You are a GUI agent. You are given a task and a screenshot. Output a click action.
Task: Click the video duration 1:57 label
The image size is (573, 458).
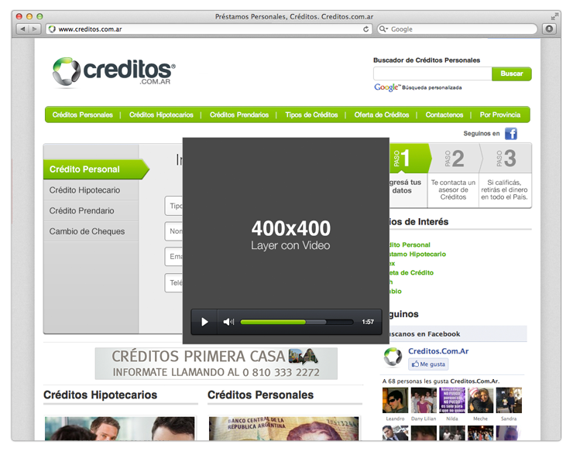point(368,322)
